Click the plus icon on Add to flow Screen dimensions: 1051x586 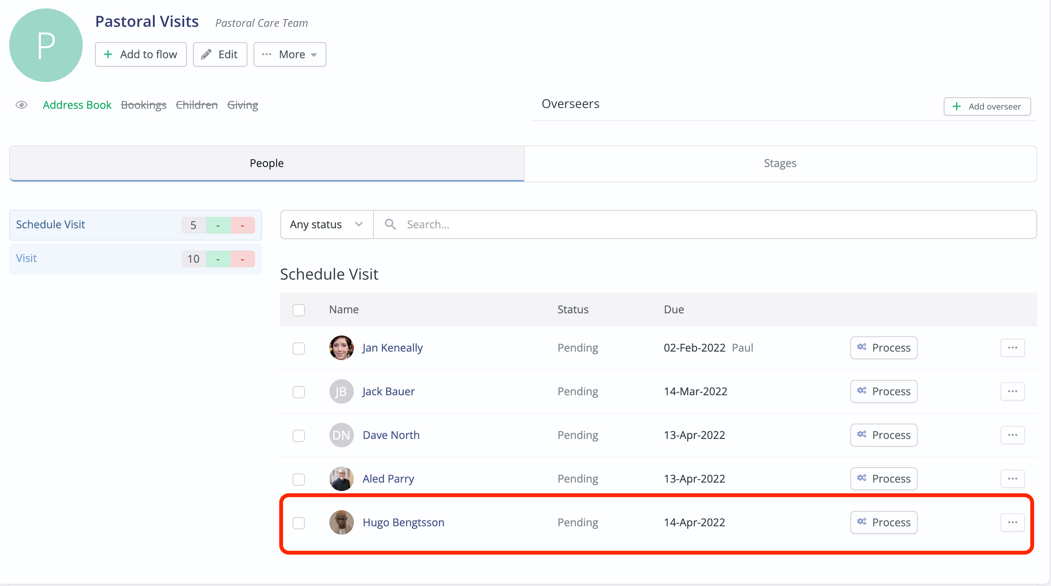pos(108,54)
